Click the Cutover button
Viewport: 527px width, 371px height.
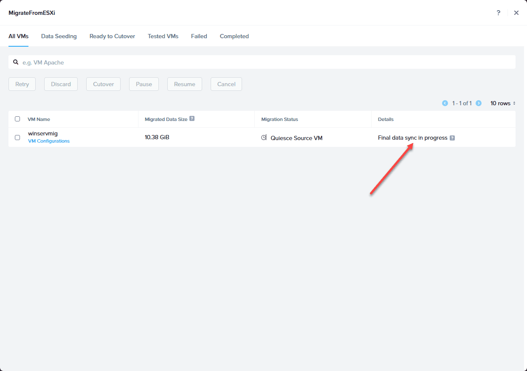pos(104,84)
